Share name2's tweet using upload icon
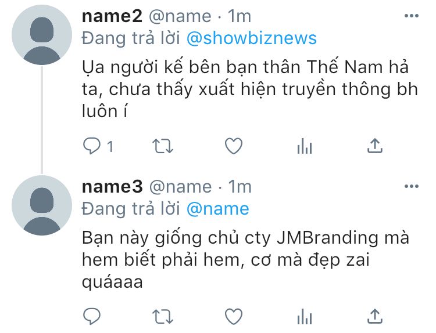 pyautogui.click(x=375, y=146)
